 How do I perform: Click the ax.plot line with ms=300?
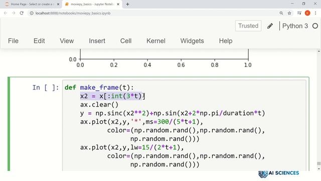point(141,122)
